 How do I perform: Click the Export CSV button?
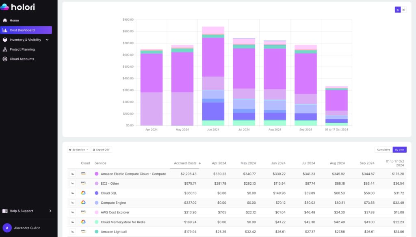pos(101,149)
